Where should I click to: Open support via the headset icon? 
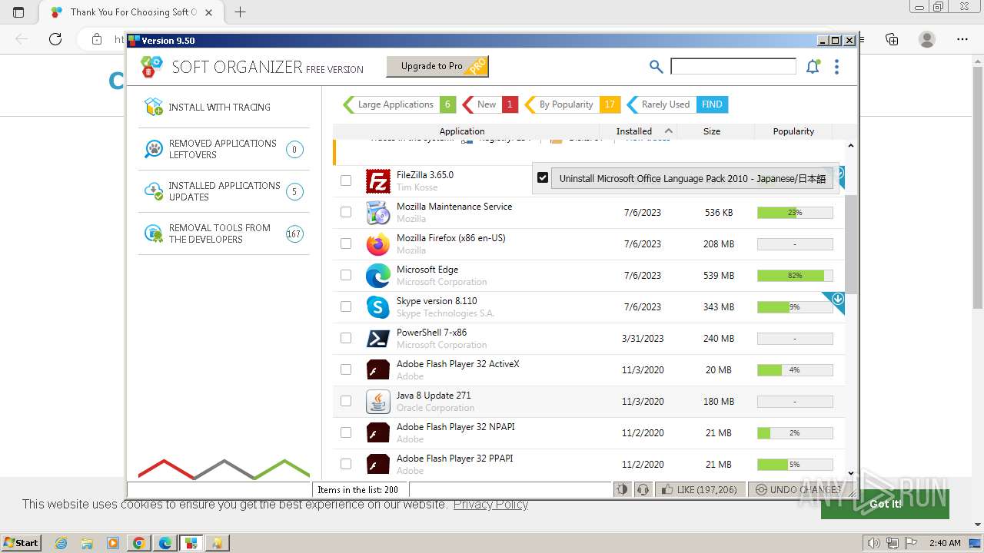click(x=643, y=489)
